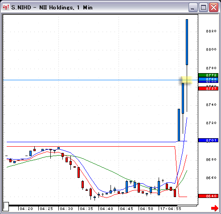Click the 8780 price axis value

[x=211, y=68]
